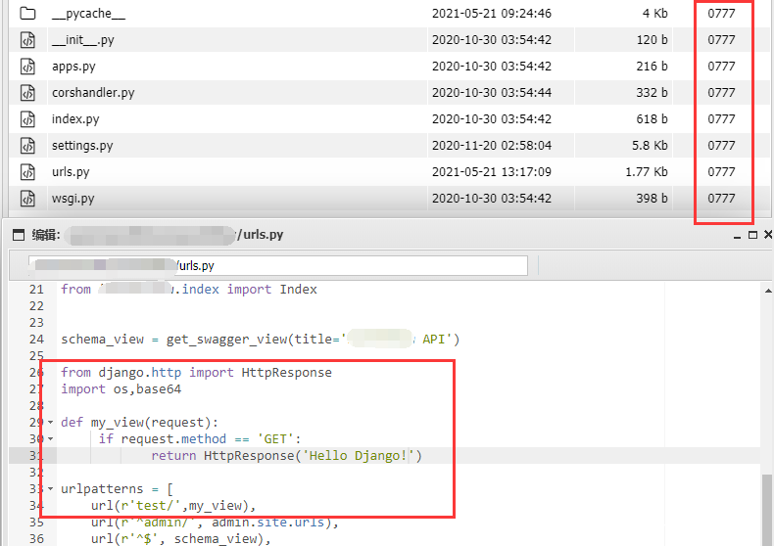The width and height of the screenshot is (774, 546).
Task: Click the code file icon for apps.py
Action: click(x=28, y=67)
